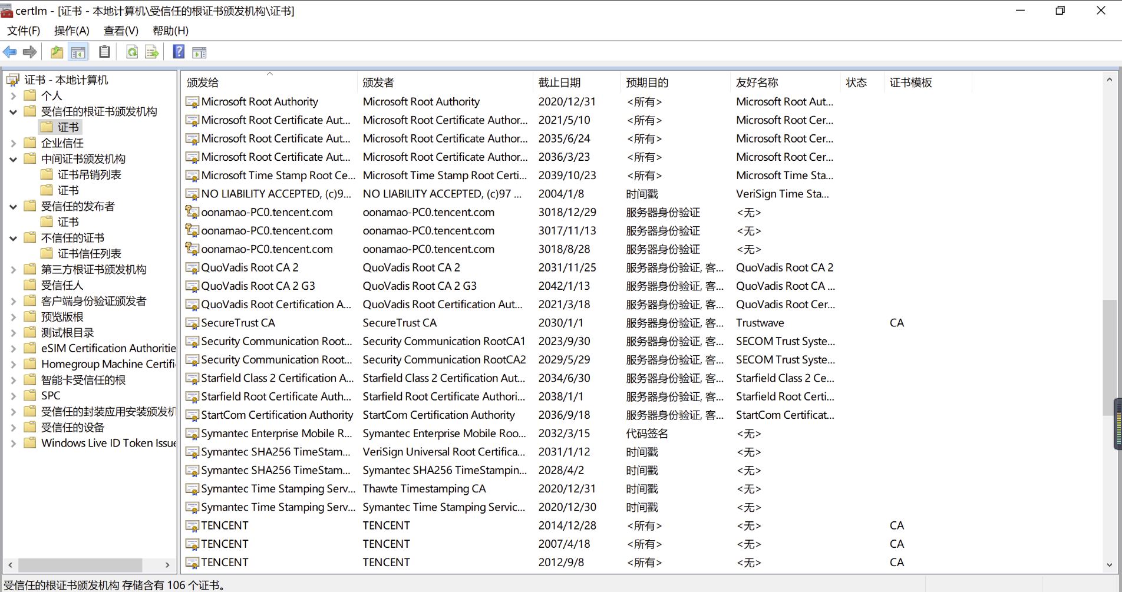Expand the 受信任的设备 tree node
This screenshot has height=592, width=1122.
click(x=14, y=427)
